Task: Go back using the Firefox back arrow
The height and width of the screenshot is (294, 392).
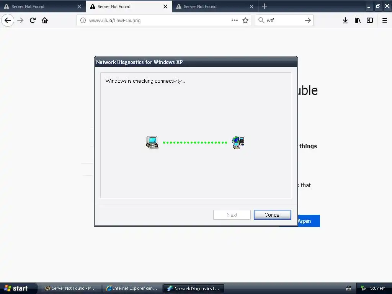Action: (8, 20)
